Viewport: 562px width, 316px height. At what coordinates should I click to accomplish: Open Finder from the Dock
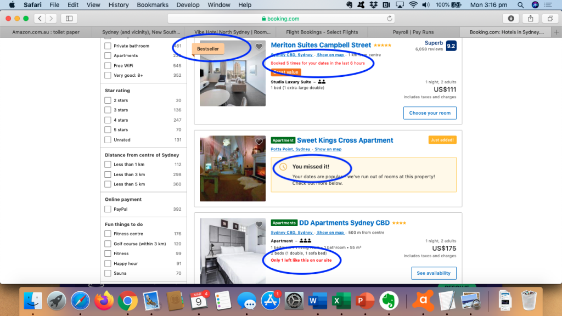point(33,300)
